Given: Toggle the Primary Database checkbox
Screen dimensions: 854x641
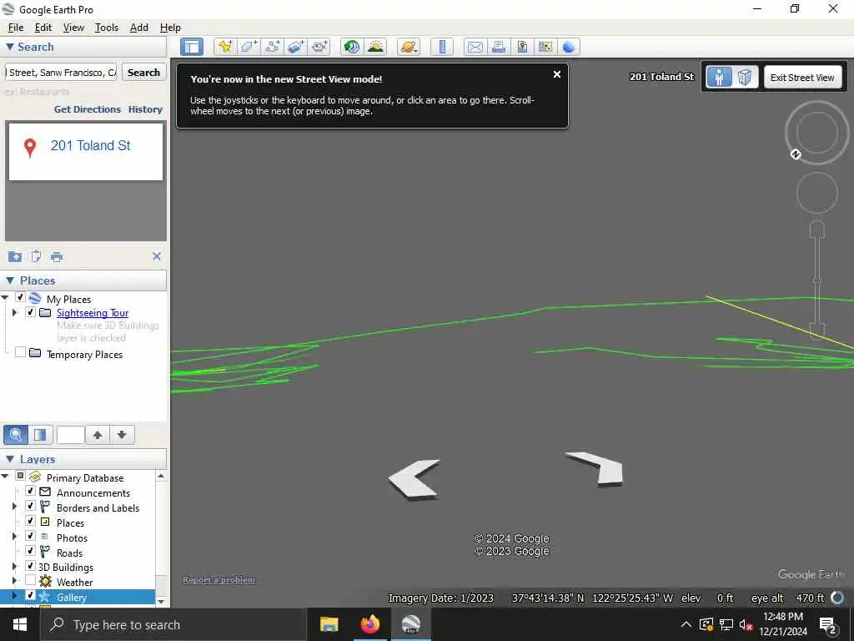Looking at the screenshot, I should 20,476.
